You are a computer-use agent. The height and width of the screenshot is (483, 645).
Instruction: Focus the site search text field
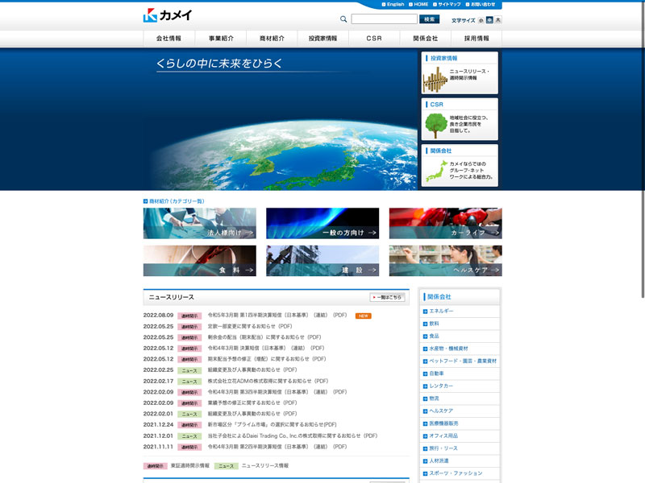tap(384, 19)
